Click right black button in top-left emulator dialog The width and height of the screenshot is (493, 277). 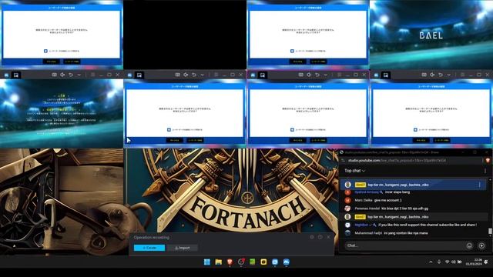coord(72,62)
